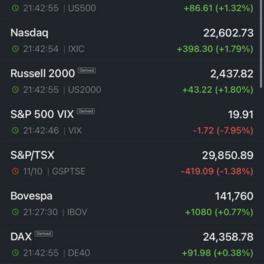The height and width of the screenshot is (264, 264).
Task: Click Nasdaq price 22,602.73
Action: click(228, 33)
